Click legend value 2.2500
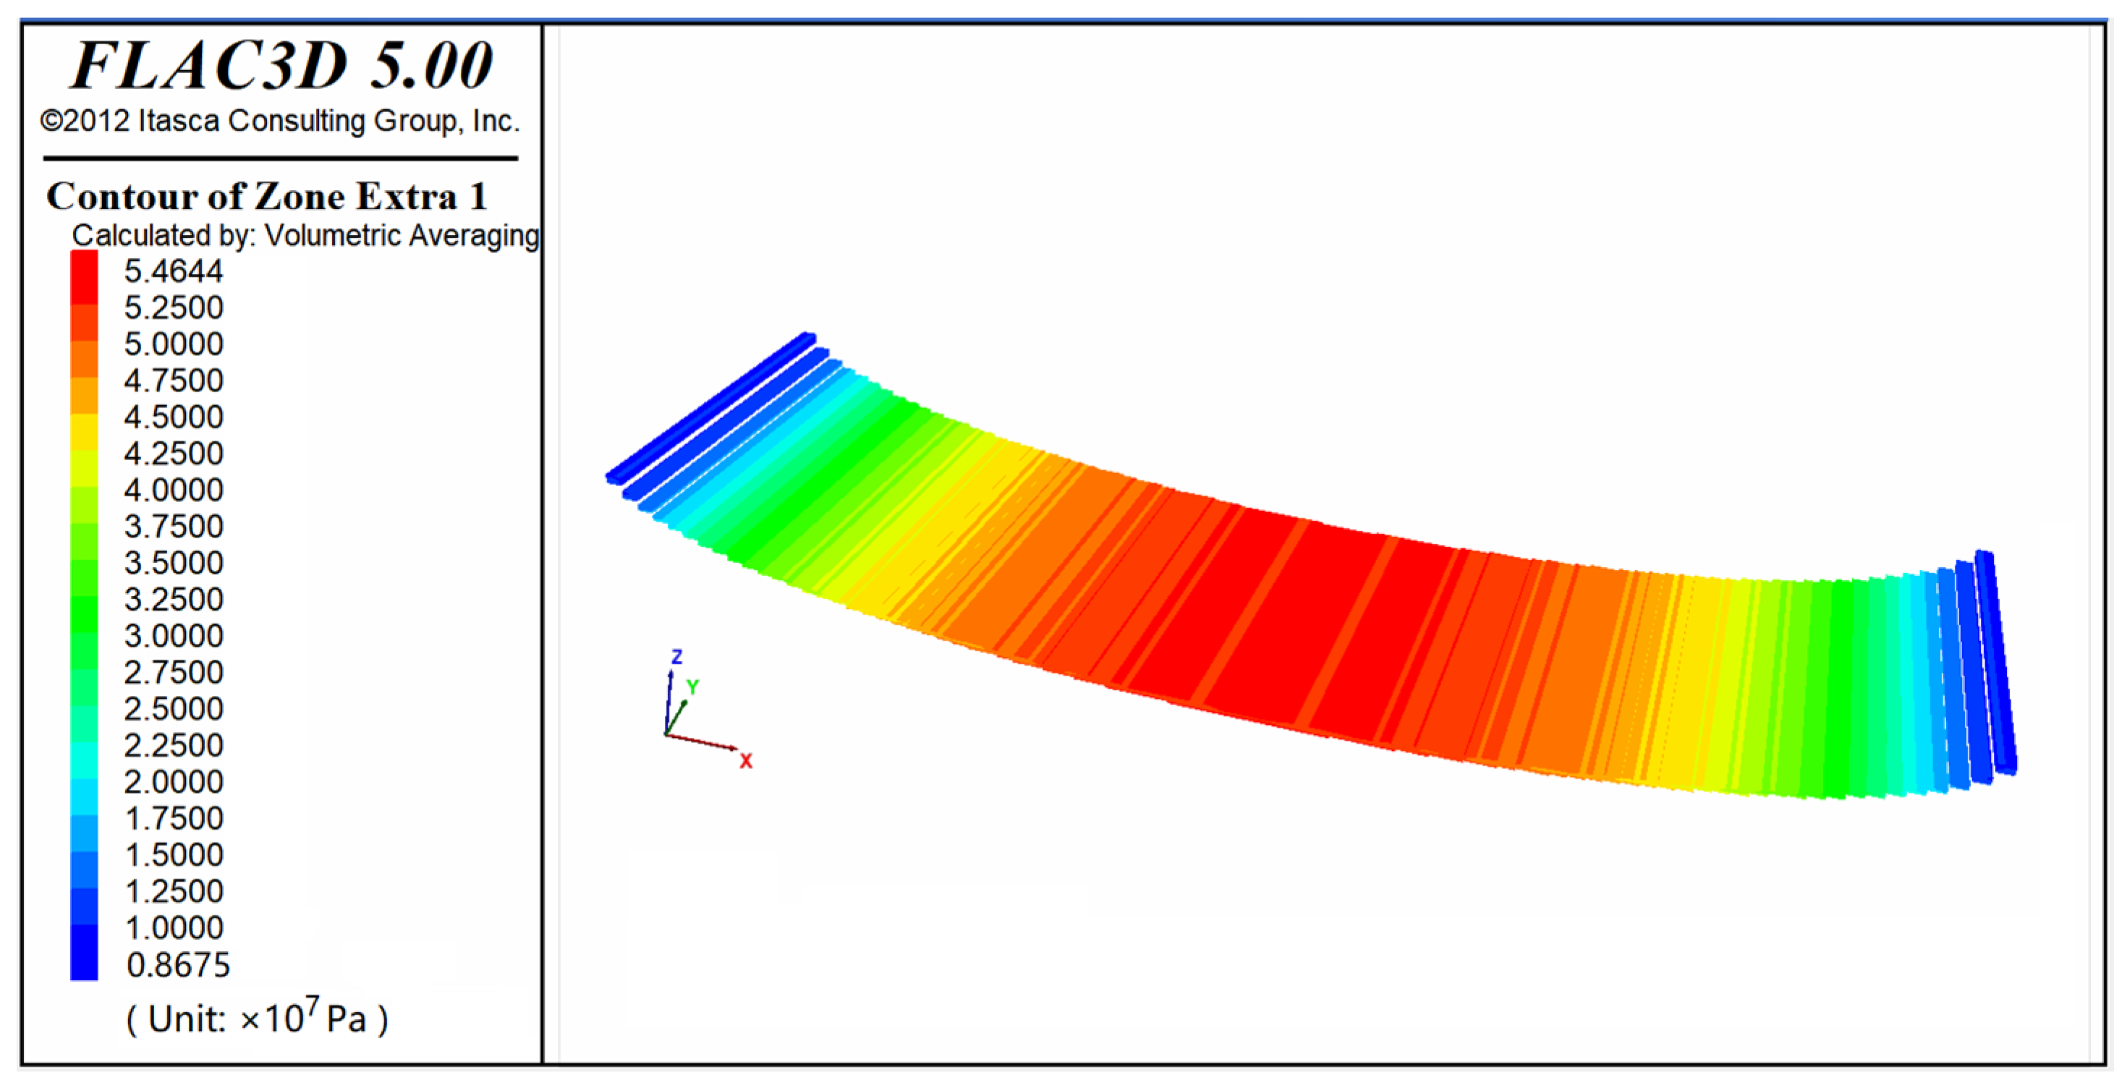Image resolution: width=2127 pixels, height=1088 pixels. click(174, 744)
